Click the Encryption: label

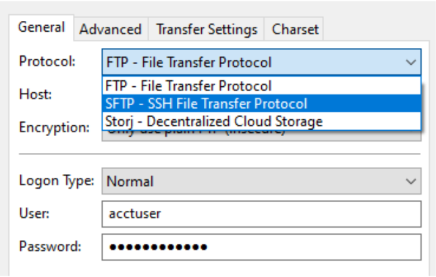pos(54,127)
